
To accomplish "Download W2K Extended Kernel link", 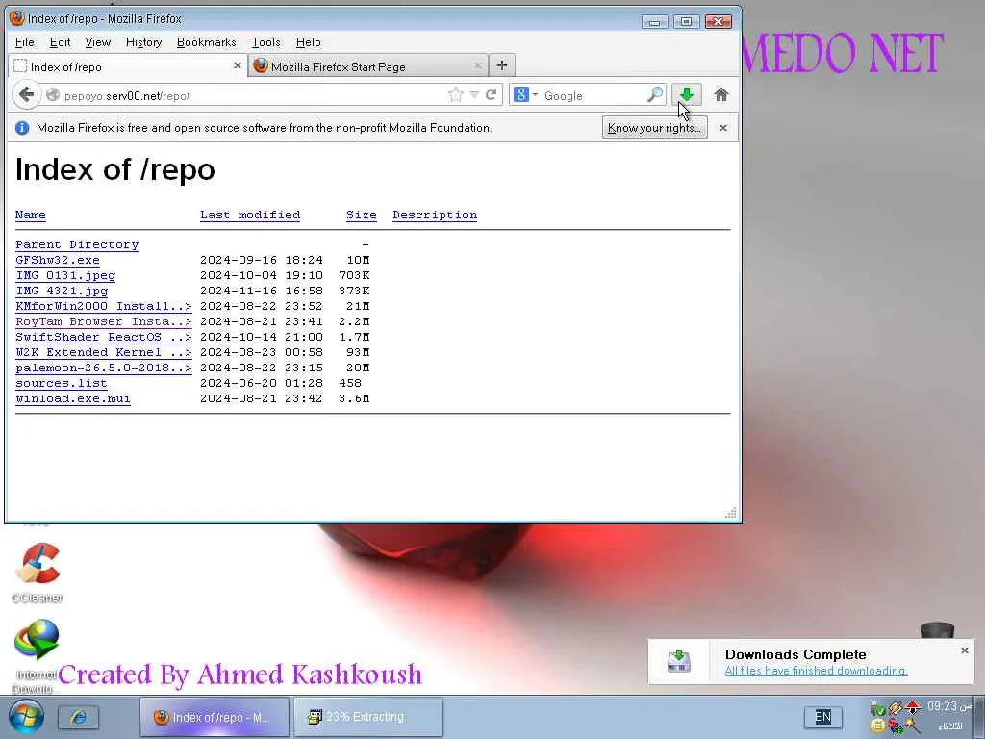I will [104, 352].
